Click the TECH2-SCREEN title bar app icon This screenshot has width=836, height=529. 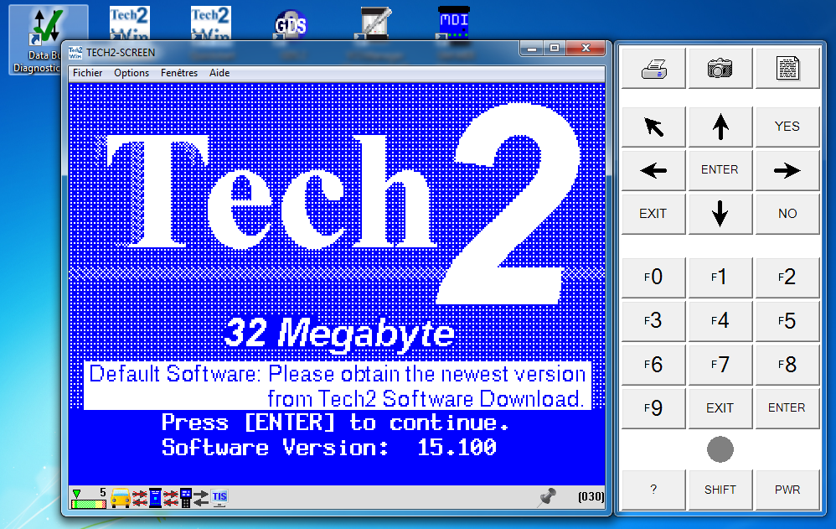[x=75, y=53]
